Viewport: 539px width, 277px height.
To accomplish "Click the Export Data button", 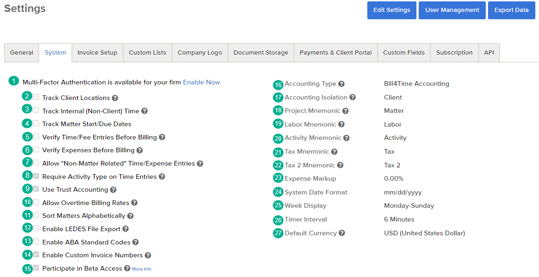I will coord(511,10).
